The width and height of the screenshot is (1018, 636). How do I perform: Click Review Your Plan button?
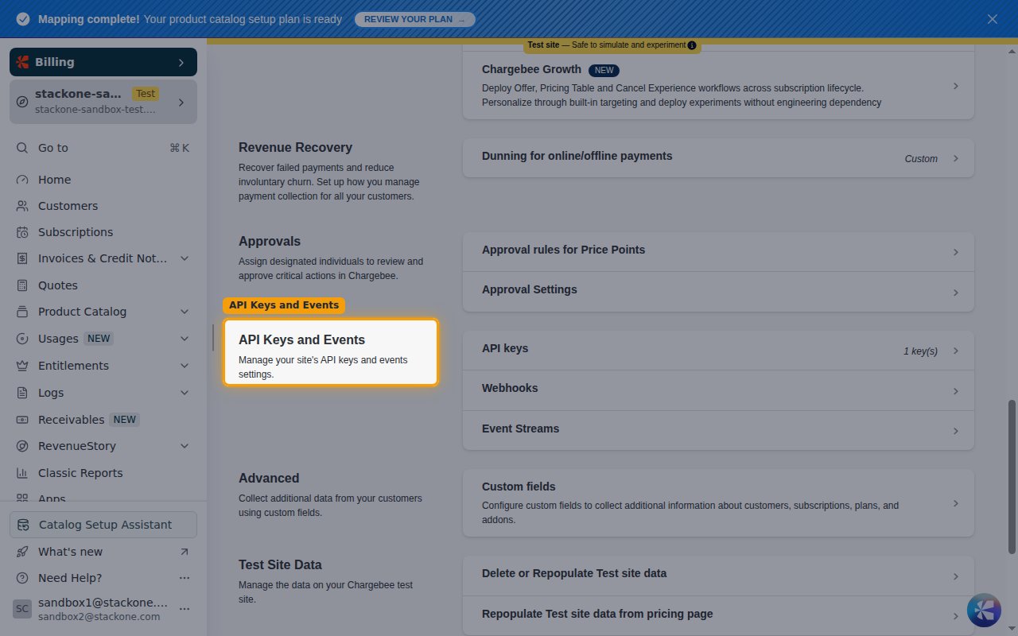click(x=414, y=19)
